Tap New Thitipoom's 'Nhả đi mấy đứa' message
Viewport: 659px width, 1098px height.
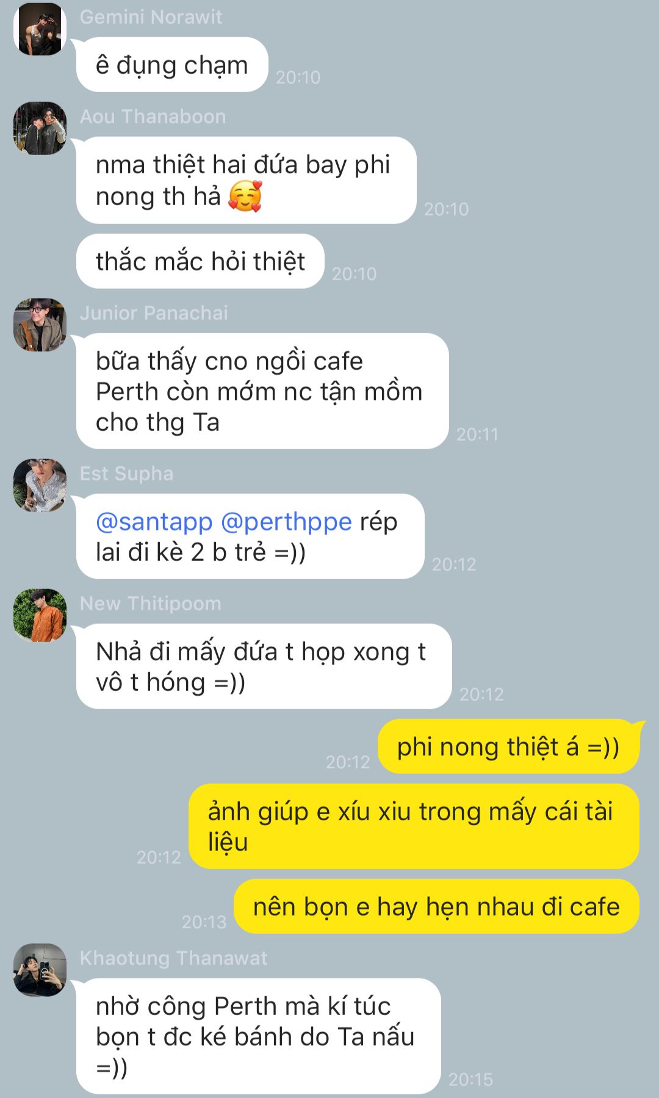coord(264,666)
